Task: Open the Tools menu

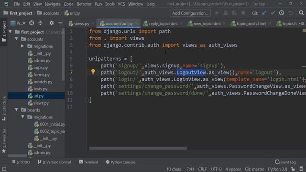Action: [x=109, y=4]
